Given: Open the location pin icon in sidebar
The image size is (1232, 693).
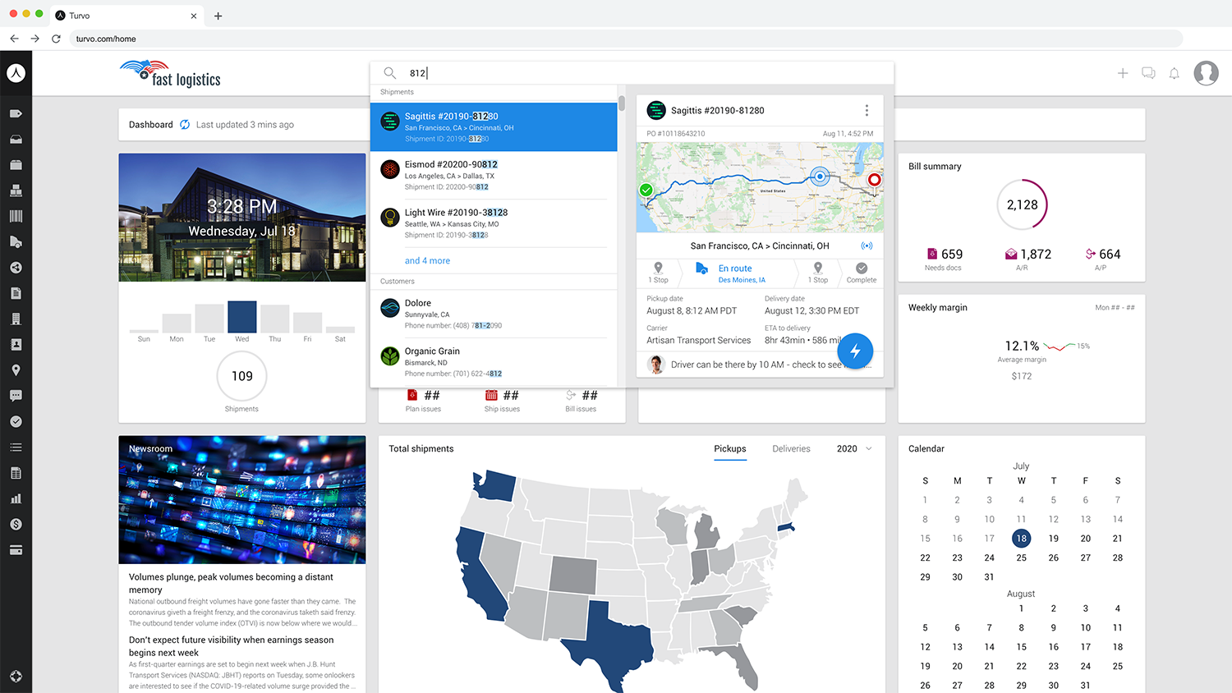Looking at the screenshot, I should 16,370.
